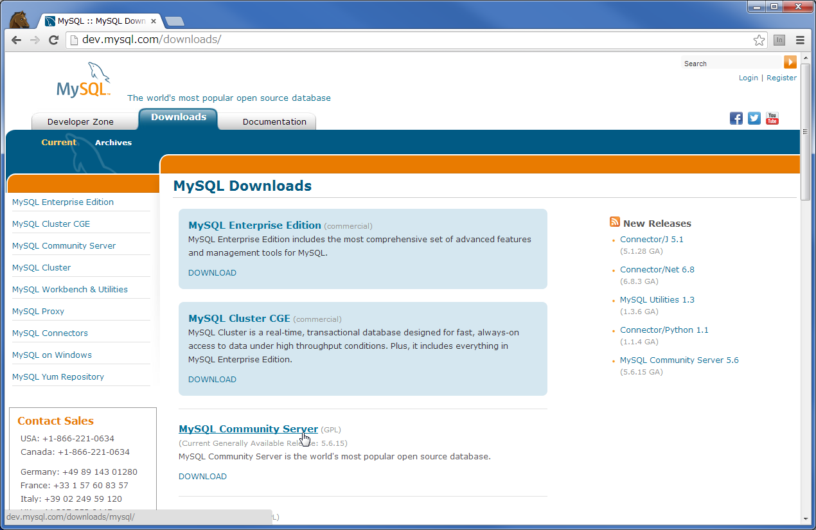This screenshot has height=530, width=816.
Task: Click DOWNLOAD under MySQL Enterprise Edition
Action: [x=212, y=272]
